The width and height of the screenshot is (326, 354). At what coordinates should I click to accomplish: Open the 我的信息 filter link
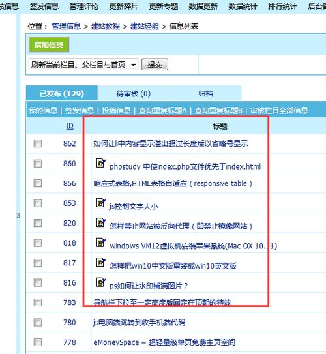pyautogui.click(x=42, y=110)
